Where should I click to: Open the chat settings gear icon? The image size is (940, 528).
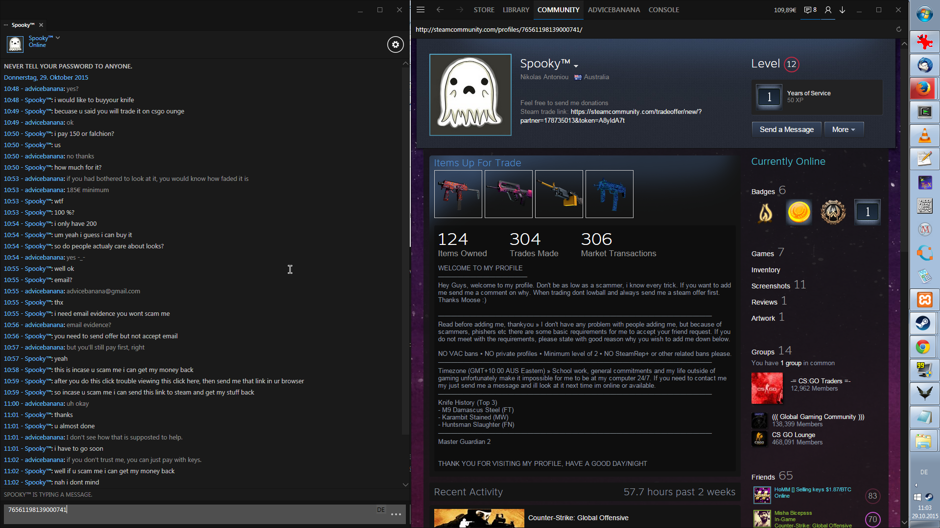coord(396,44)
